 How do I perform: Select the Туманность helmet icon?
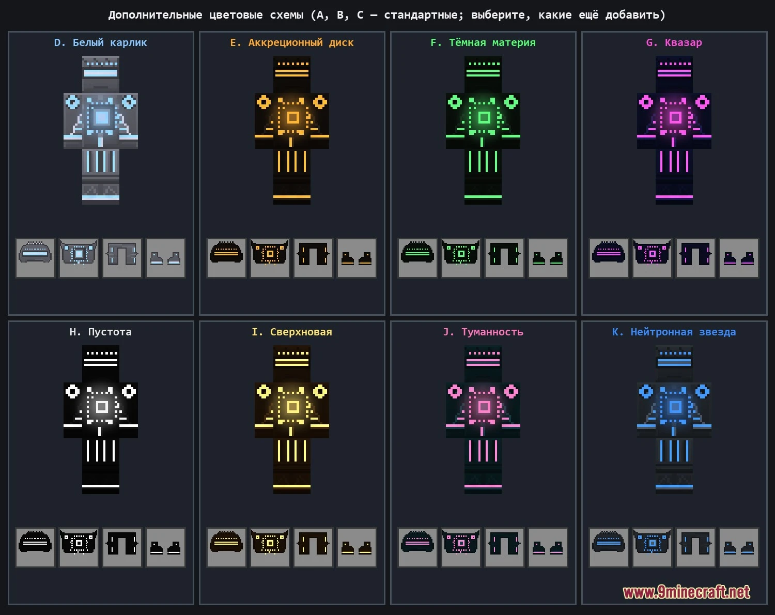[417, 547]
